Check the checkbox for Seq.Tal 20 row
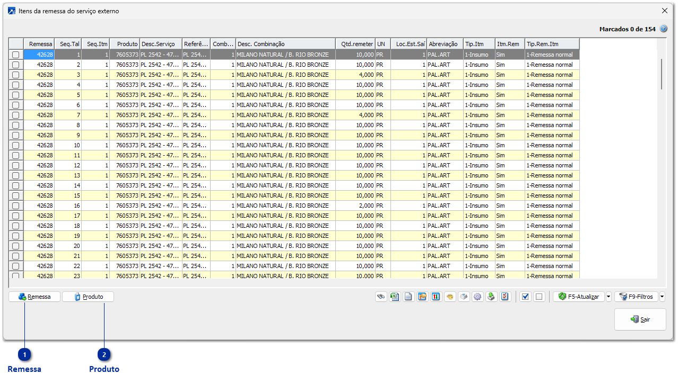Screen dimensions: 678x383 click(x=16, y=246)
